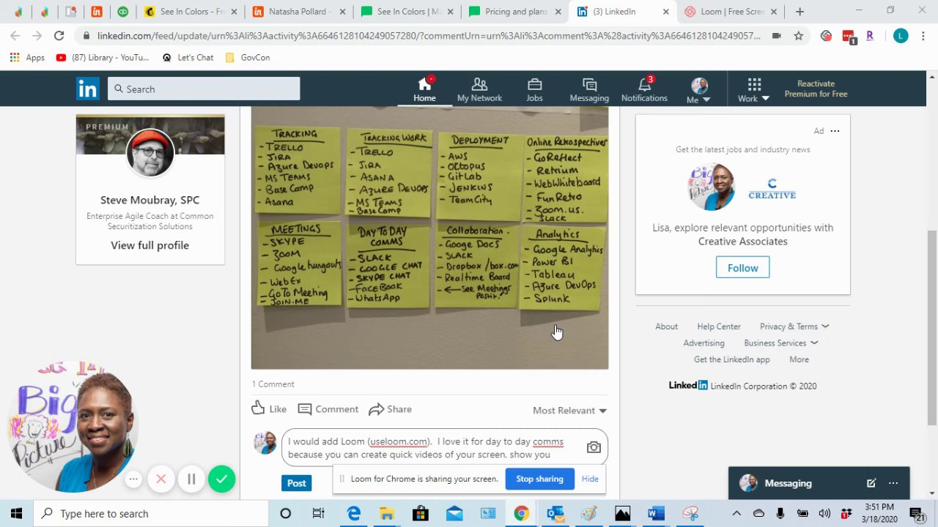
Task: Click in the comment text box
Action: [434, 447]
